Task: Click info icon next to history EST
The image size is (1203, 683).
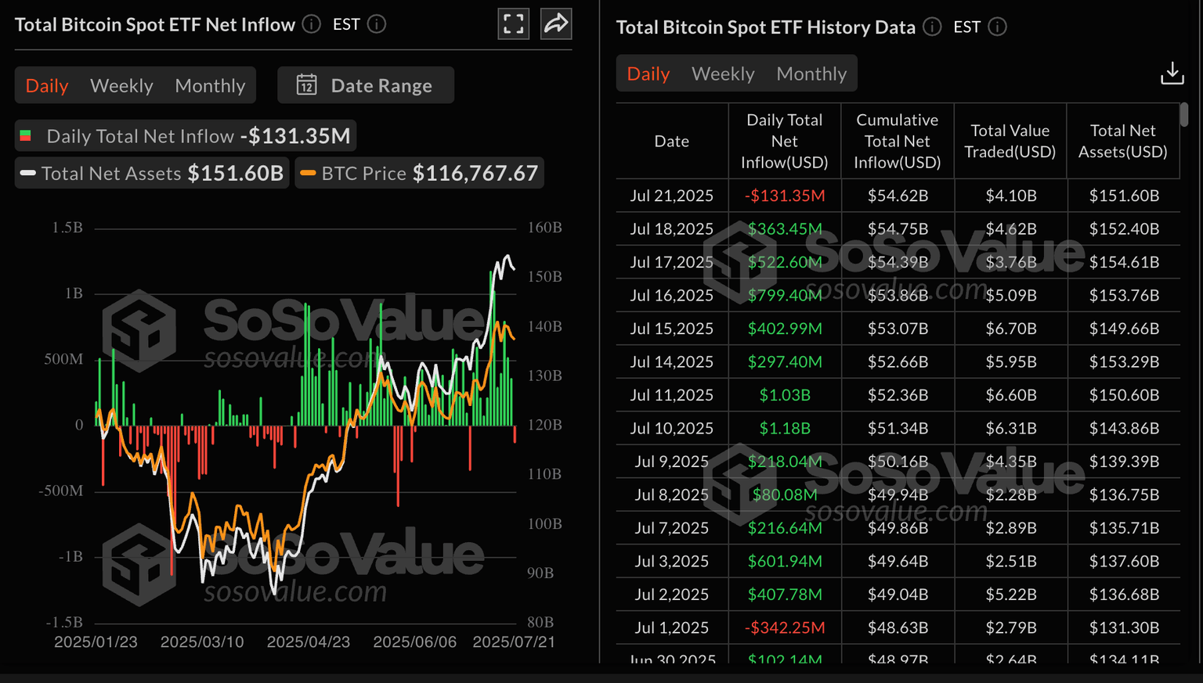Action: [997, 27]
